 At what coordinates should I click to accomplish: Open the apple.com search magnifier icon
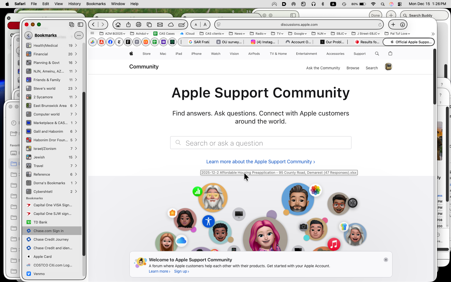[377, 54]
